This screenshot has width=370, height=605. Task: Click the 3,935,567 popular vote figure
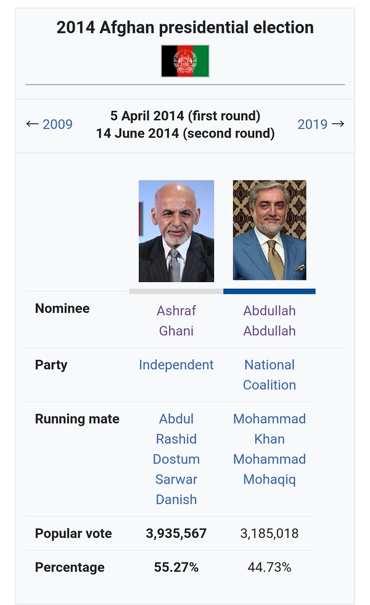click(176, 534)
